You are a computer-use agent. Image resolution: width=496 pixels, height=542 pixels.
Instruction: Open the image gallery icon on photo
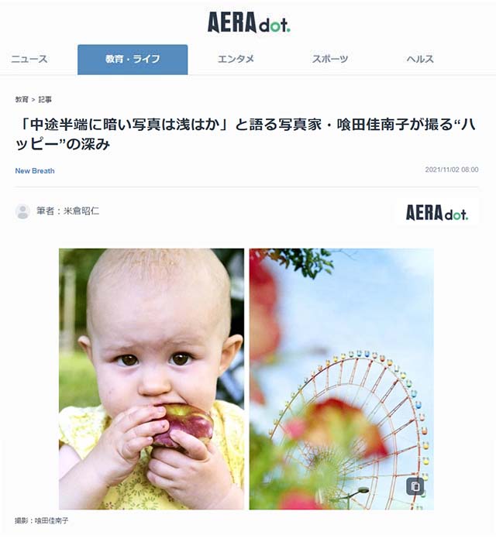pos(415,486)
